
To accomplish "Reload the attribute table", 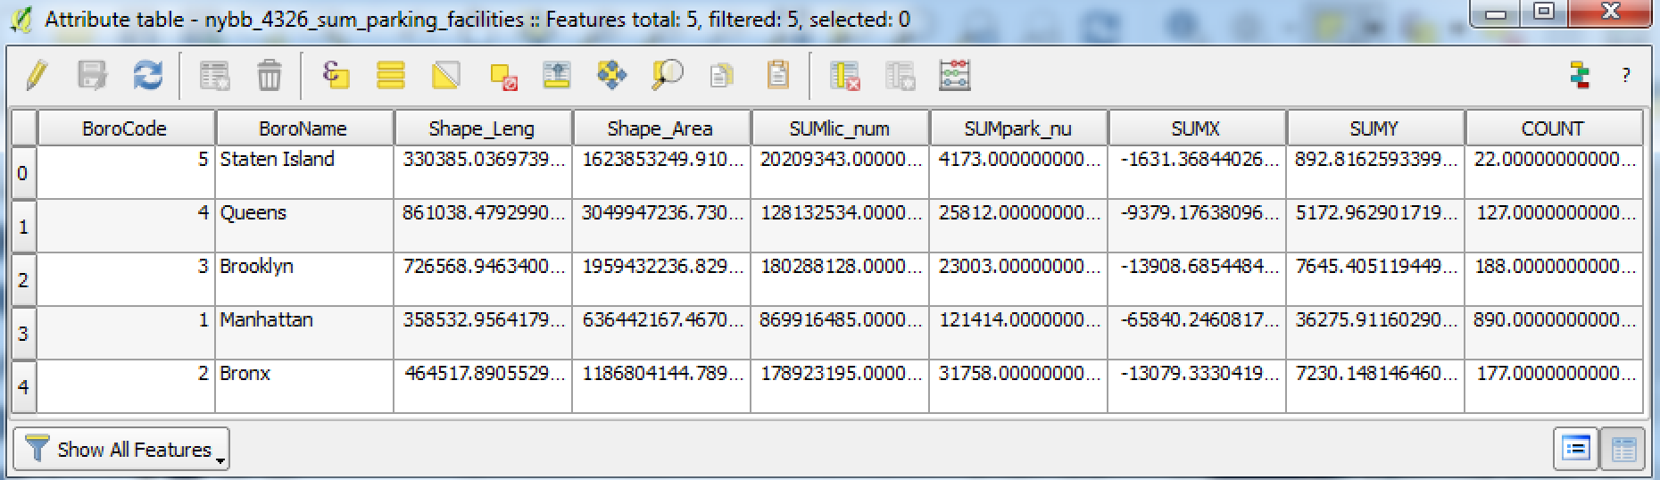I will click(x=147, y=76).
